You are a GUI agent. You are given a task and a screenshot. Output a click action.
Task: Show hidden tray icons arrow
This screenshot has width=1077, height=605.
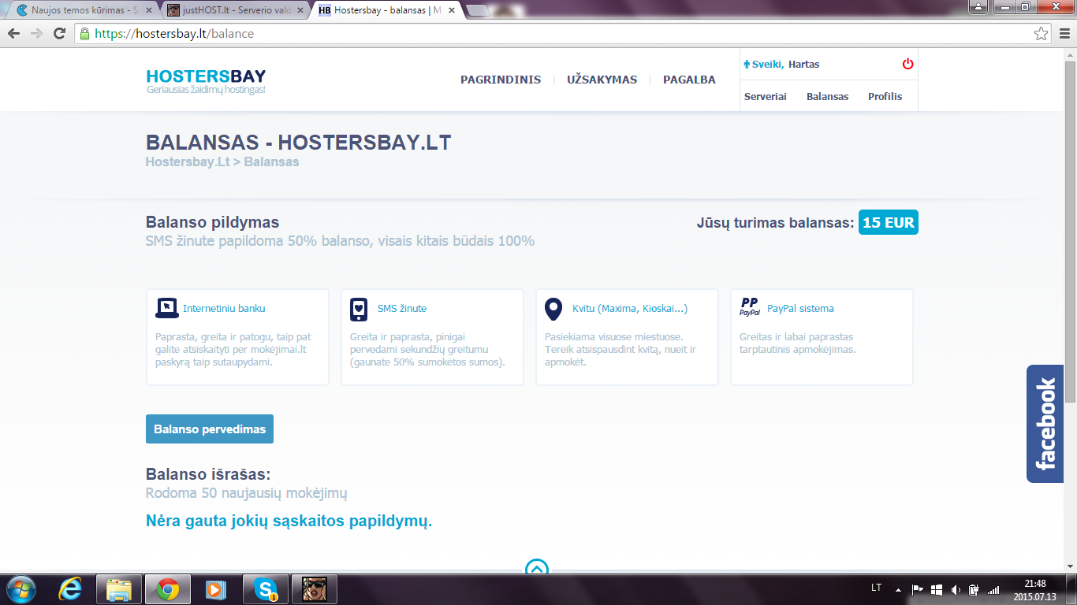click(898, 589)
